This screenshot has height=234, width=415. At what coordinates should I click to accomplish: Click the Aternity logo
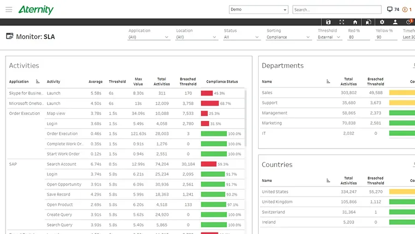[x=36, y=10]
